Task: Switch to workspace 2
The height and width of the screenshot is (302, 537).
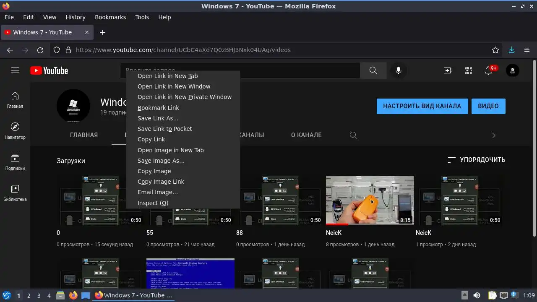Action: (x=29, y=295)
